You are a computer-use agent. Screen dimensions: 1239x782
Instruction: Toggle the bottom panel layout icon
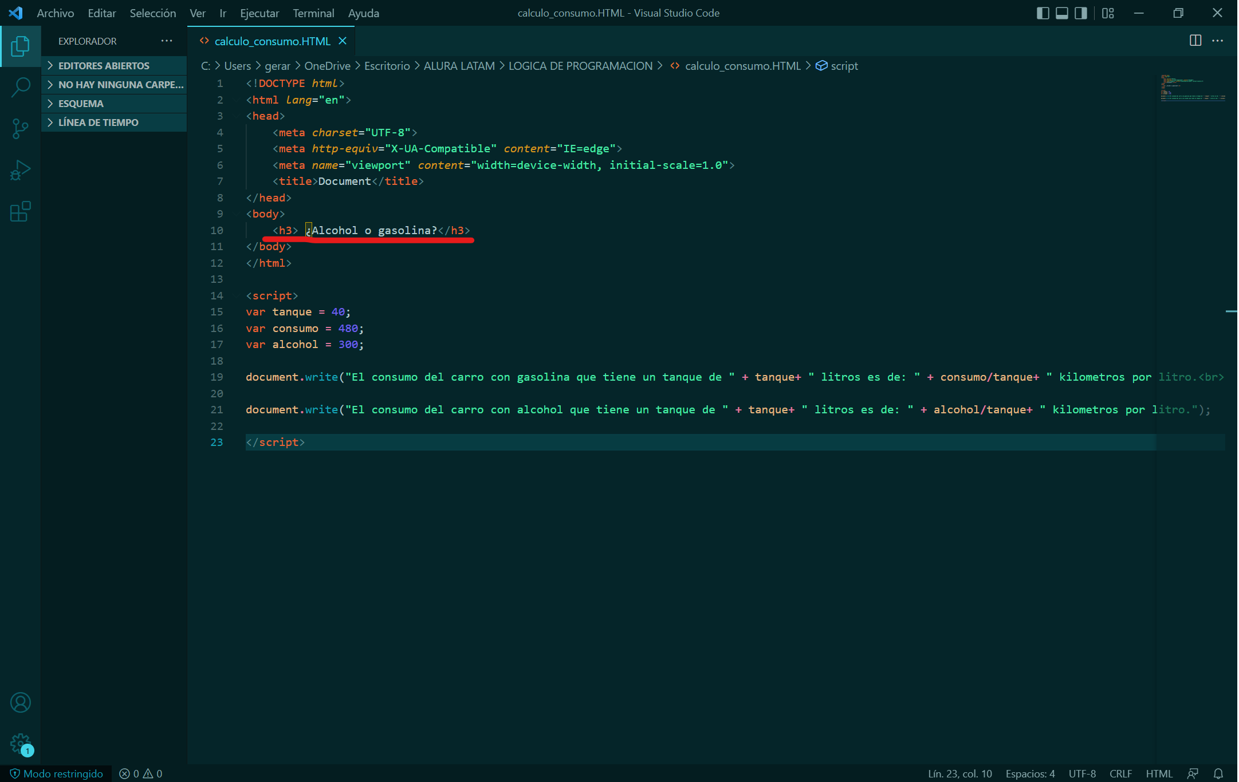(x=1061, y=13)
